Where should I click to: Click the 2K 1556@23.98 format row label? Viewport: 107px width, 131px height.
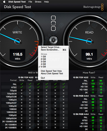point(9,122)
